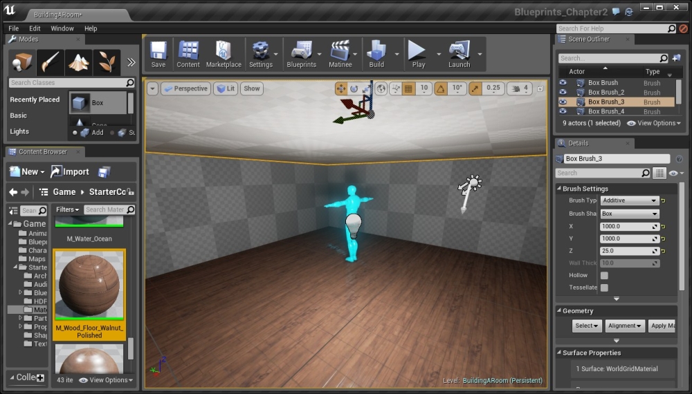This screenshot has height=394, width=692.
Task: Open the Perspective view dropdown
Action: tap(185, 88)
